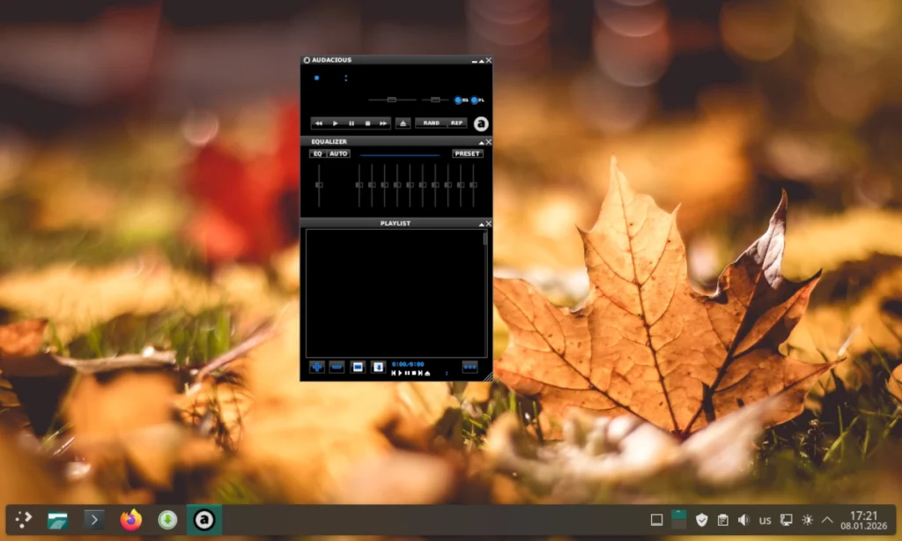Click the virtual desktop pager in the tray

coord(679,520)
